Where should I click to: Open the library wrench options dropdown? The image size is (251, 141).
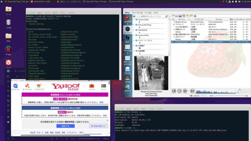coord(167,16)
